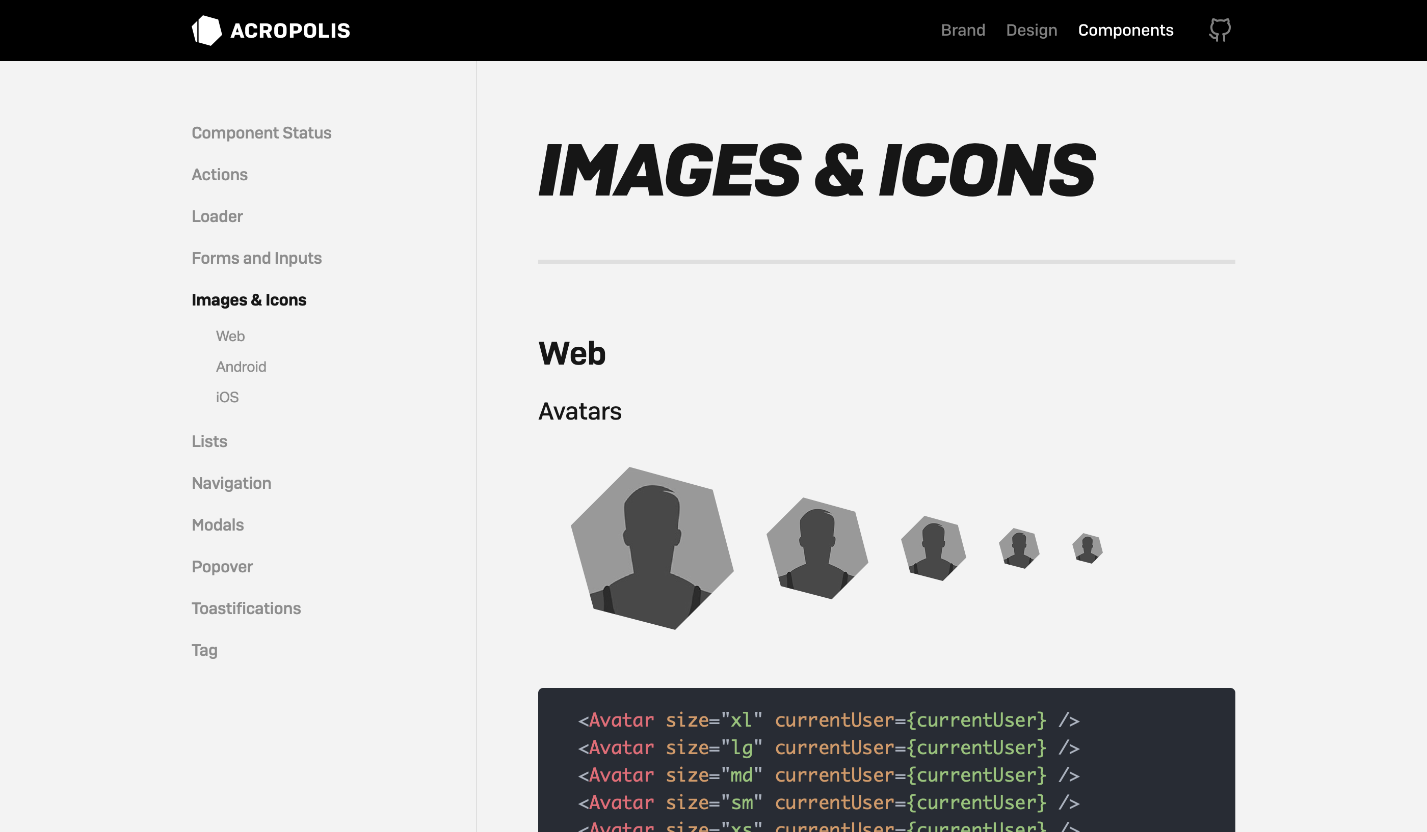This screenshot has width=1427, height=832.
Task: Select the Components navigation tab
Action: coord(1125,30)
